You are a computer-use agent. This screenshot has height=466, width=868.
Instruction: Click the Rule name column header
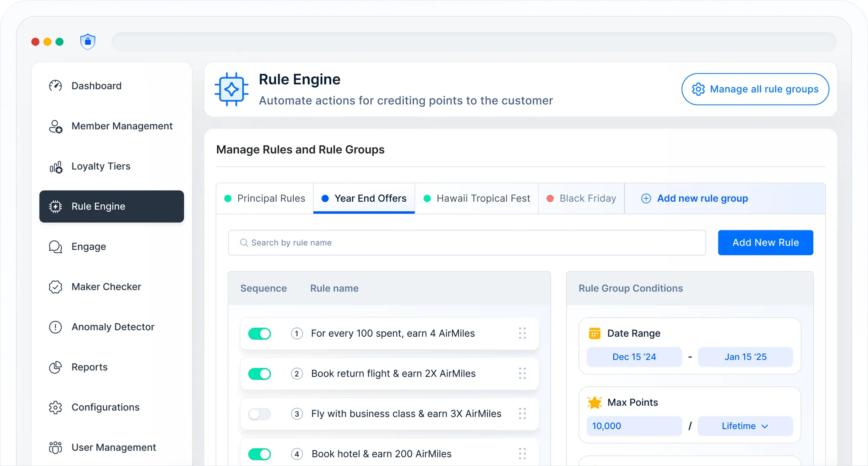click(x=334, y=289)
